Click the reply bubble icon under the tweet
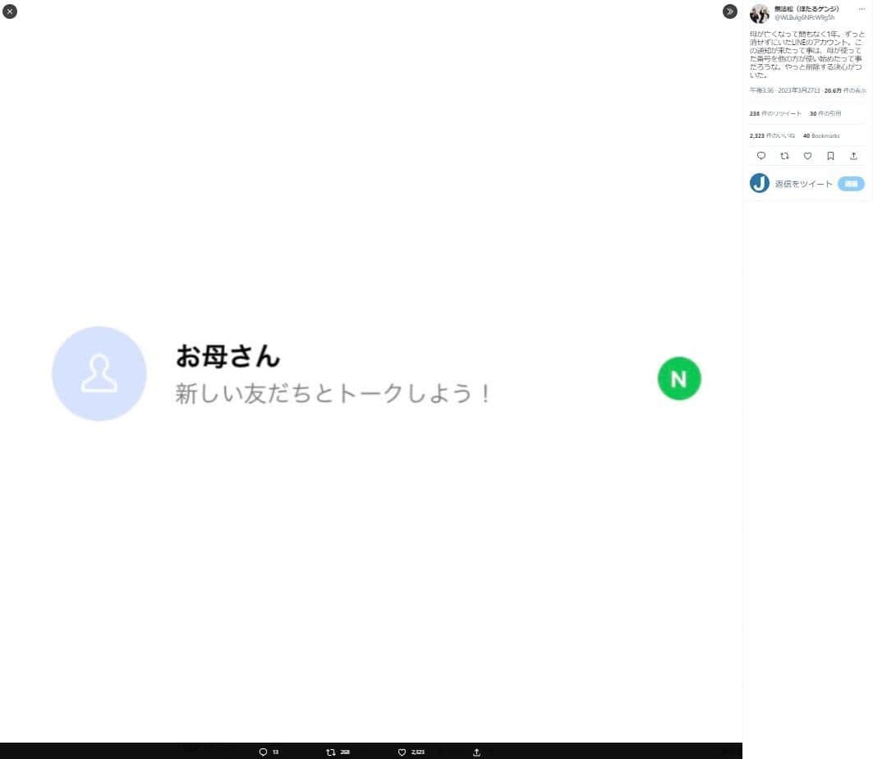The image size is (873, 759). [761, 156]
